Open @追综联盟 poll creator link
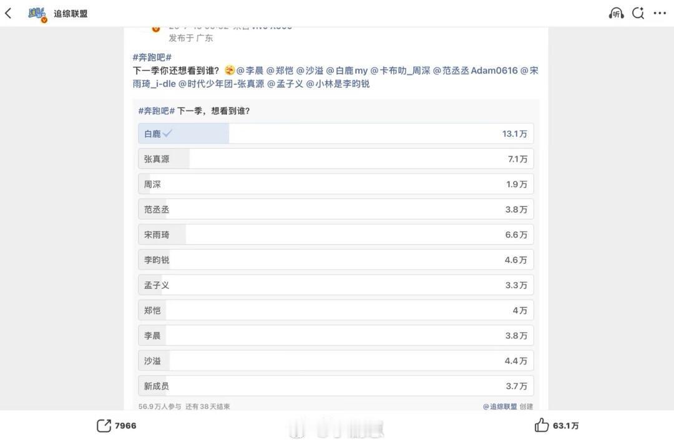The height and width of the screenshot is (445, 674). [x=499, y=406]
